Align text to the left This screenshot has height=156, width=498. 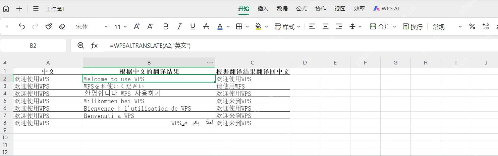pyautogui.click(x=312, y=26)
